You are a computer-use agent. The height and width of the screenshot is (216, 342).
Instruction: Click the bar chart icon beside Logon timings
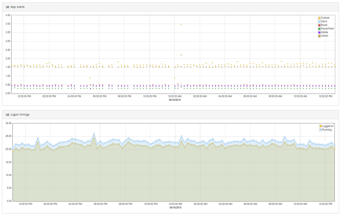coord(8,115)
